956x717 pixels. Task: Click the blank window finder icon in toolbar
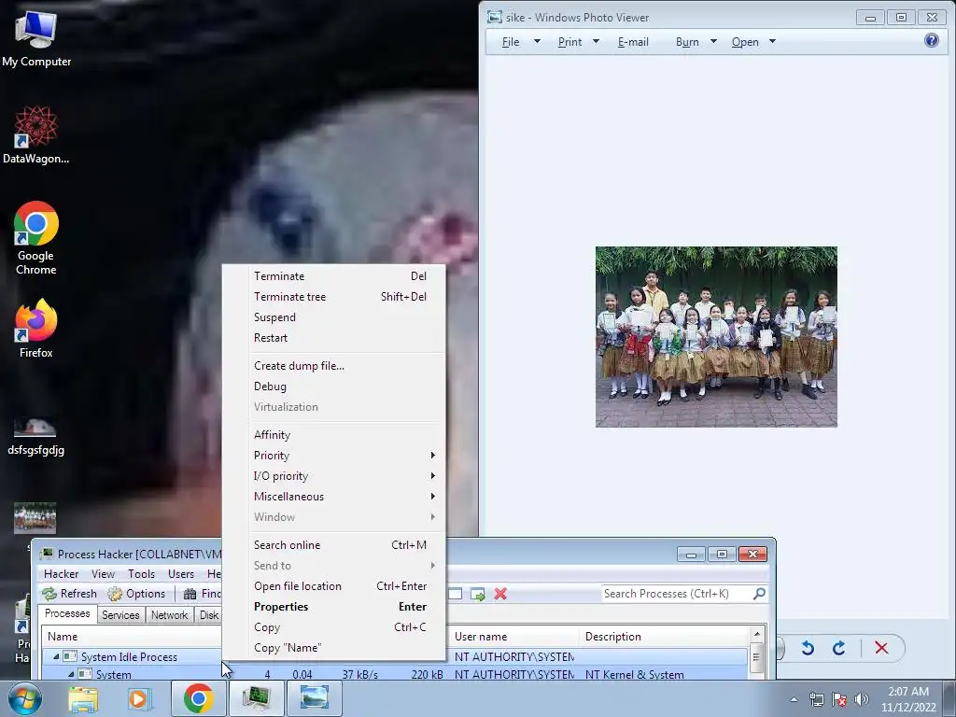click(456, 594)
